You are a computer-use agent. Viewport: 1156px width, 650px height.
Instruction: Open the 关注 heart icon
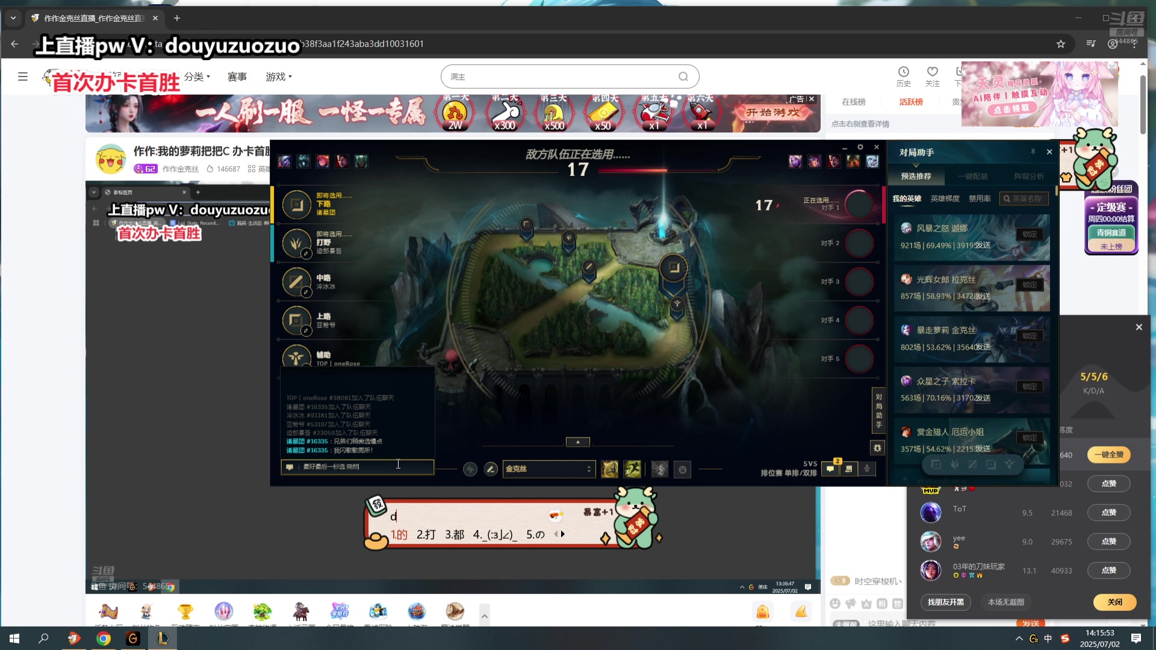coord(932,76)
